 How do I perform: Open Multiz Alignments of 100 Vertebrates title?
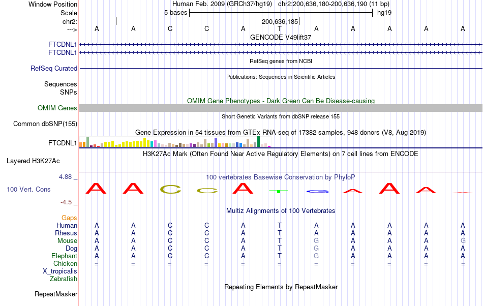coord(281,211)
